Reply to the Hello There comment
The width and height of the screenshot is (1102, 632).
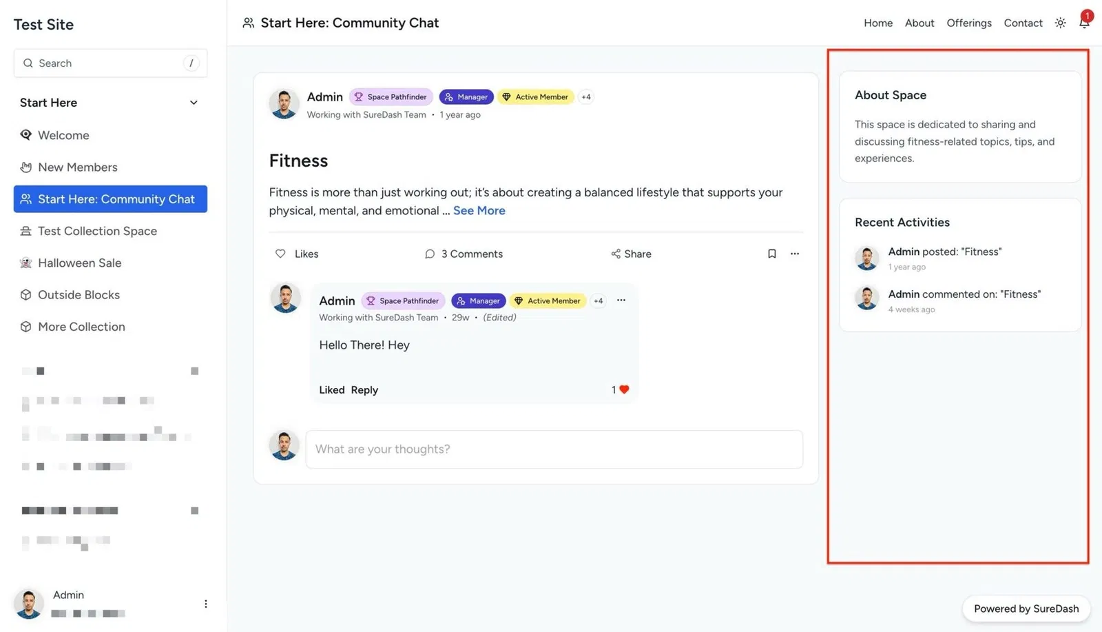365,389
